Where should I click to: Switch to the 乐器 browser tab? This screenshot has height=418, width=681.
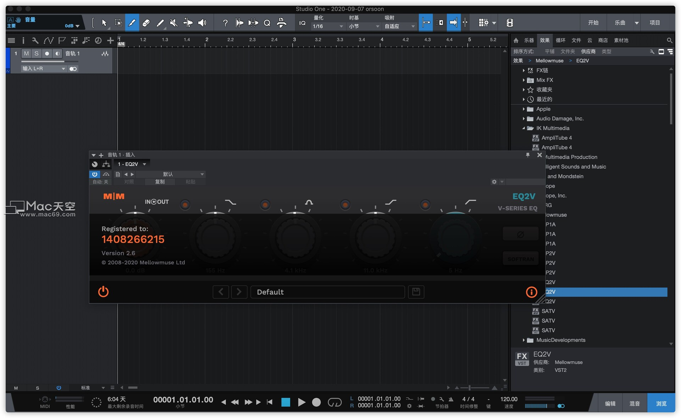pyautogui.click(x=529, y=40)
